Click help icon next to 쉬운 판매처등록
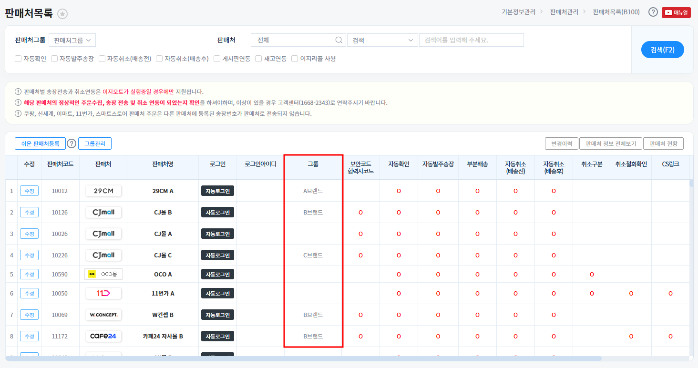This screenshot has width=698, height=368. pos(72,143)
